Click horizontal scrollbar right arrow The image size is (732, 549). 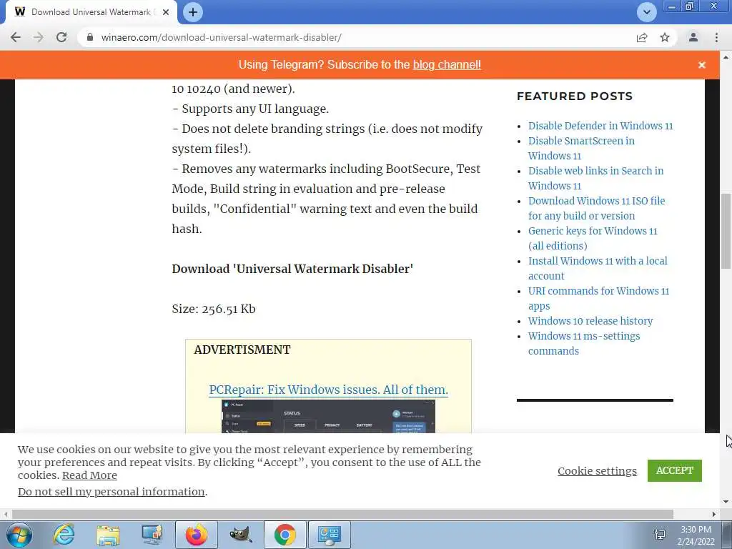714,515
